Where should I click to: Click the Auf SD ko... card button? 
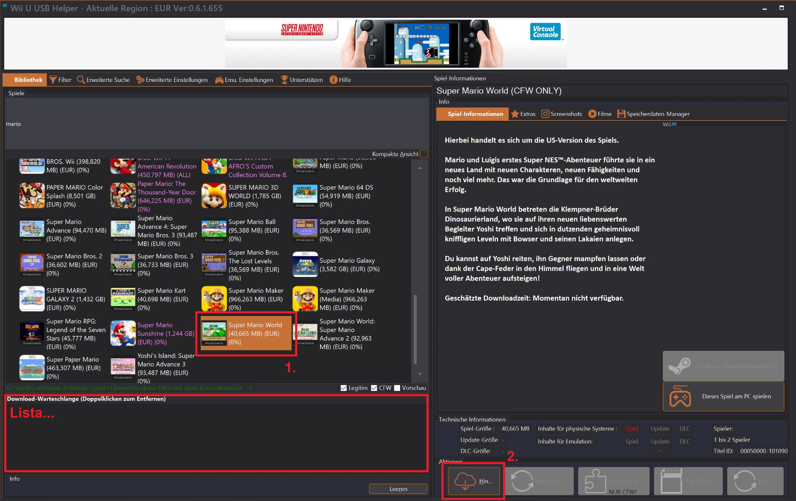pos(688,481)
